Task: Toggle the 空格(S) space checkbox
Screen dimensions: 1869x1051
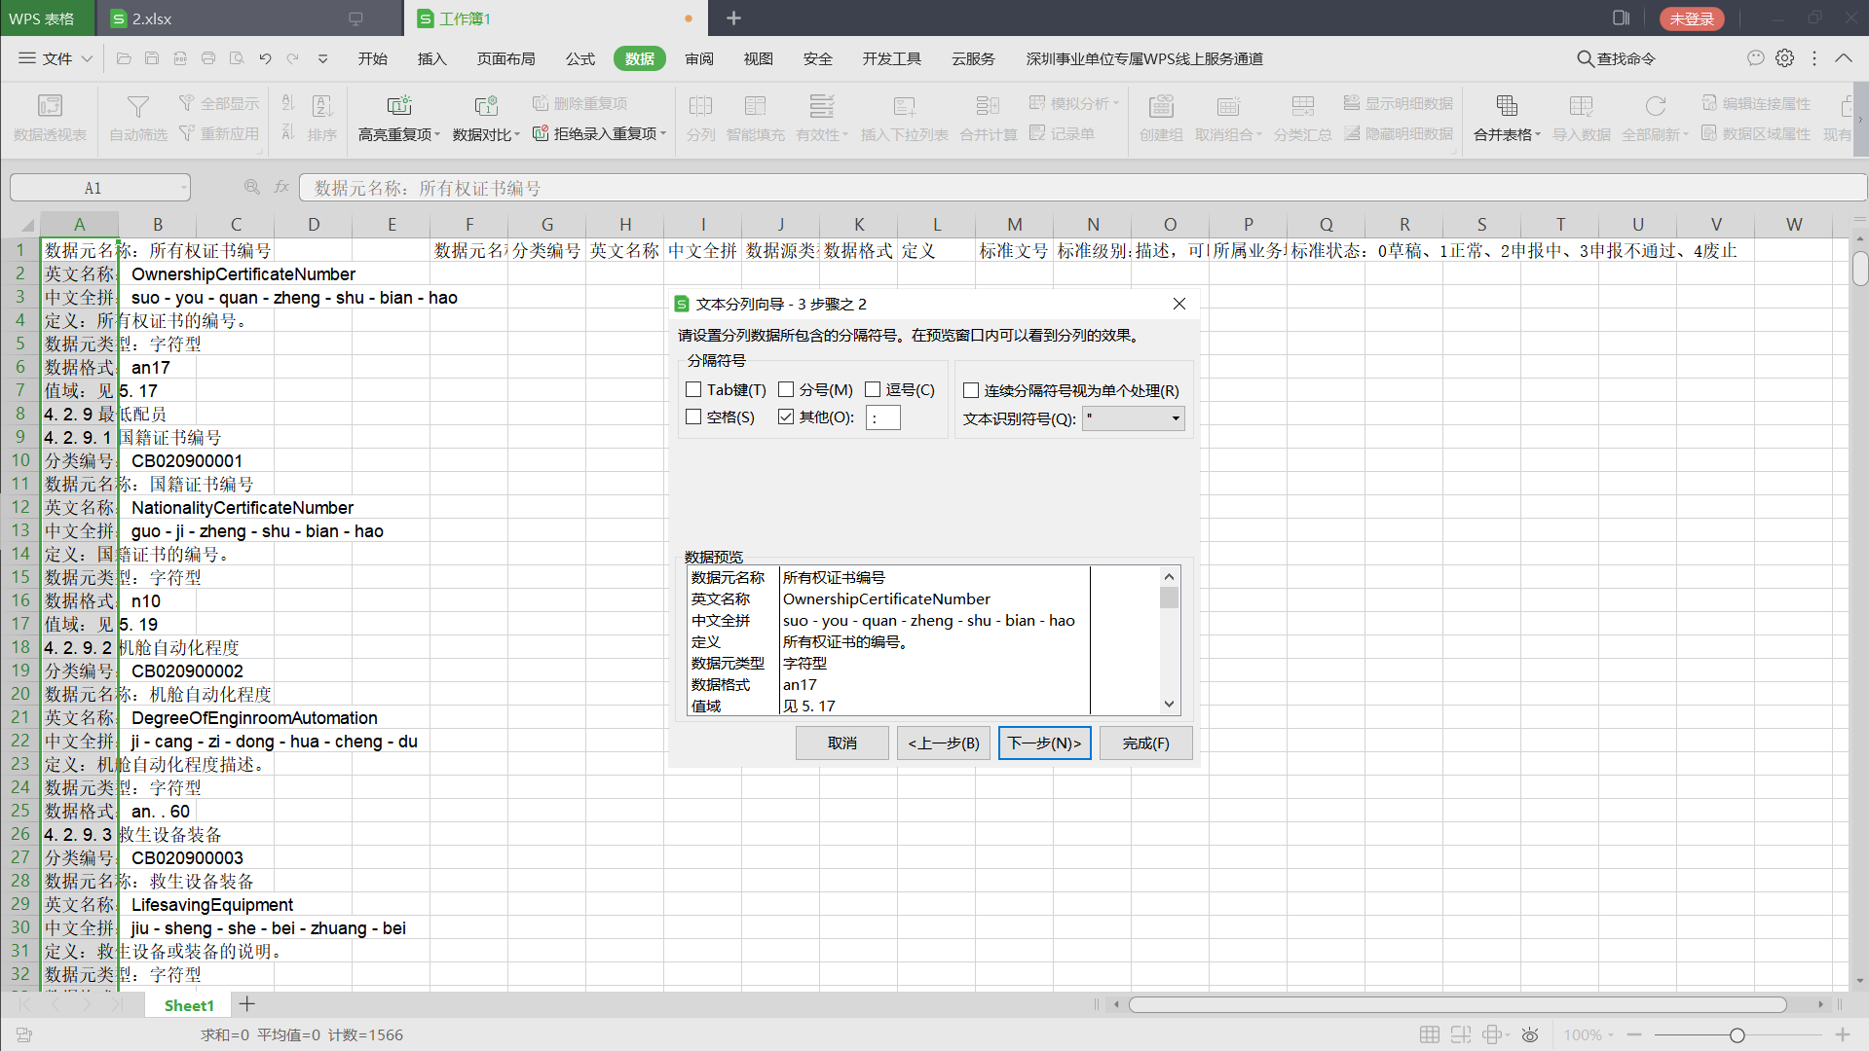Action: (x=693, y=417)
